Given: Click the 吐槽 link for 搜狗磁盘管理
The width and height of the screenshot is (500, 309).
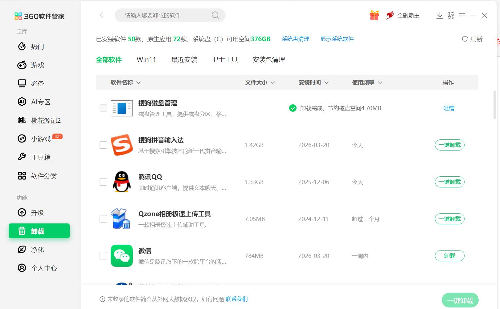Looking at the screenshot, I should 449,108.
